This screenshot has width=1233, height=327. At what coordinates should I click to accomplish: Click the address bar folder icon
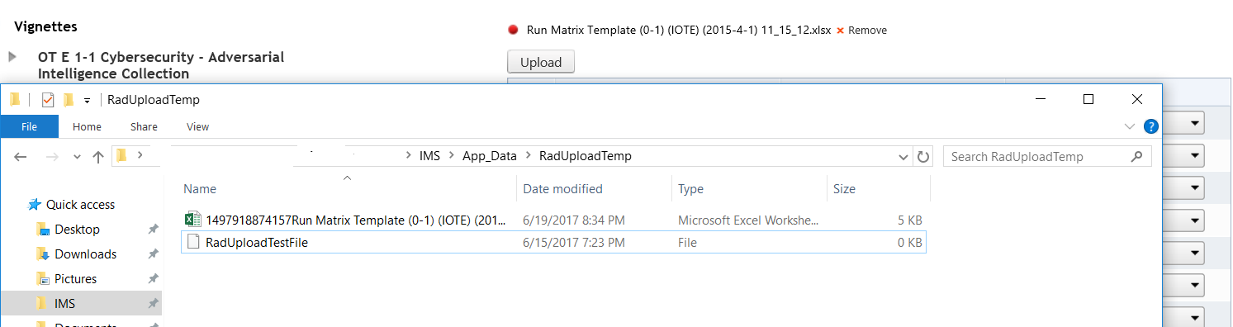pos(121,156)
